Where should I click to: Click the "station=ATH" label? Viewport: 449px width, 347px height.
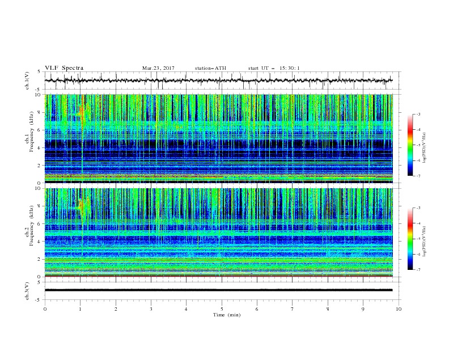(210, 68)
